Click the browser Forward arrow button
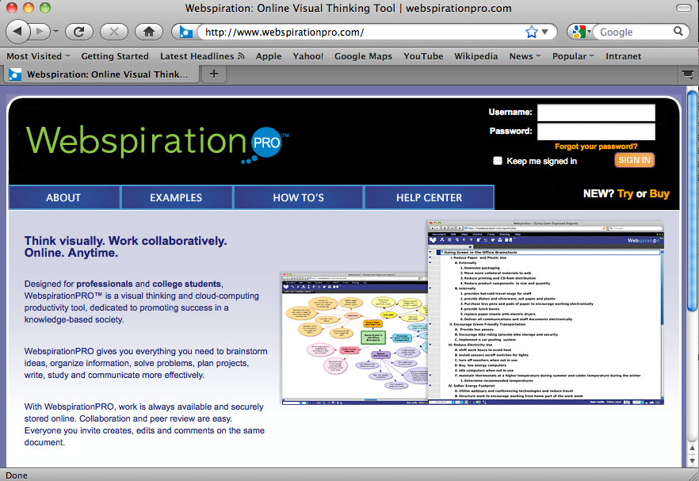The image size is (699, 481). click(40, 32)
